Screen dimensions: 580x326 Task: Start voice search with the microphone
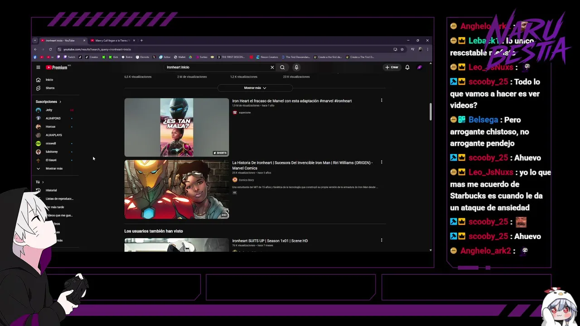point(296,67)
